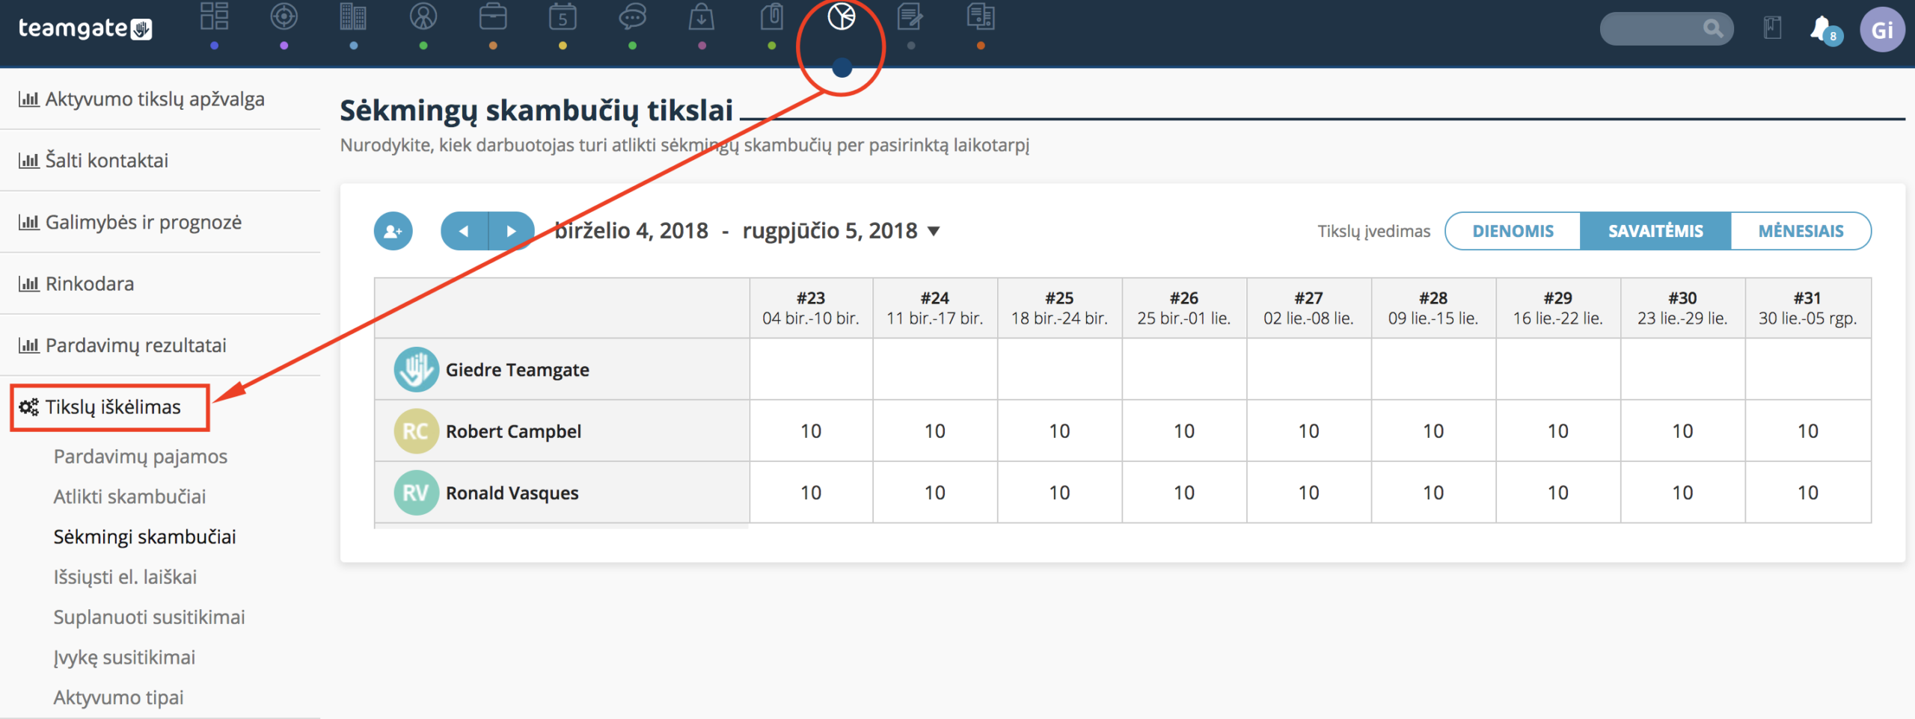Screen dimensions: 1915x719
Task: Open the shopping bag download icon
Action: coord(702,16)
